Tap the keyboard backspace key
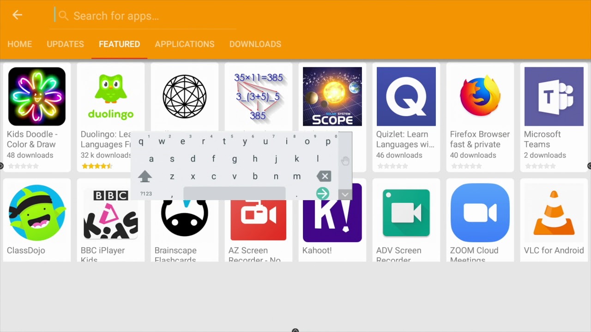Screen dimensions: 591x332 (324, 176)
